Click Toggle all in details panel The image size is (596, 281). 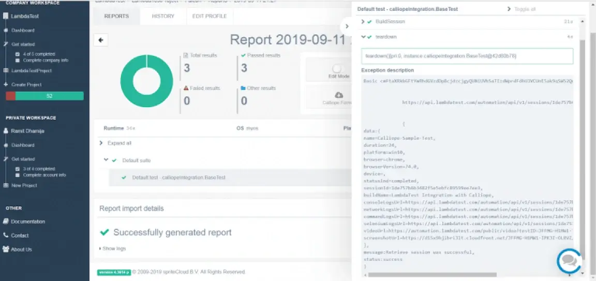click(x=521, y=9)
